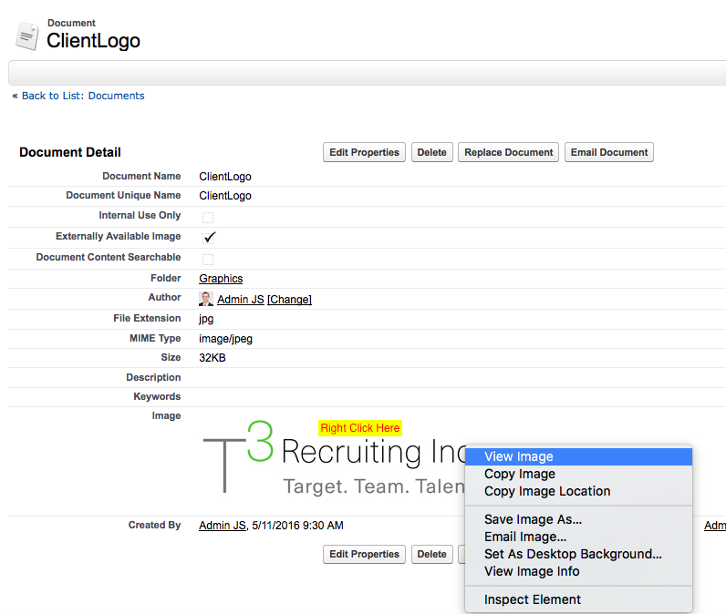Choose Save Image As… from context menu

578,519
